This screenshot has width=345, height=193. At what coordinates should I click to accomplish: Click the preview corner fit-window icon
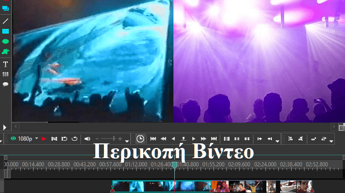pyautogui.click(x=342, y=127)
